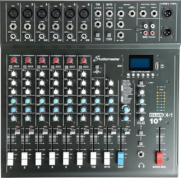This screenshot has height=178, width=181.
Task: Click the white PLAYBACK L RCA socket
Action: coord(146,26)
